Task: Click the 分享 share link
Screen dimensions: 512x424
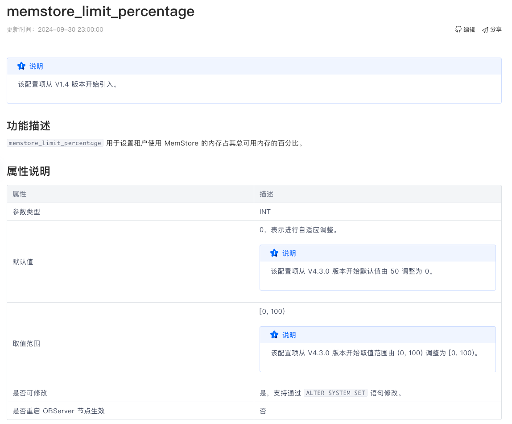Action: [492, 30]
